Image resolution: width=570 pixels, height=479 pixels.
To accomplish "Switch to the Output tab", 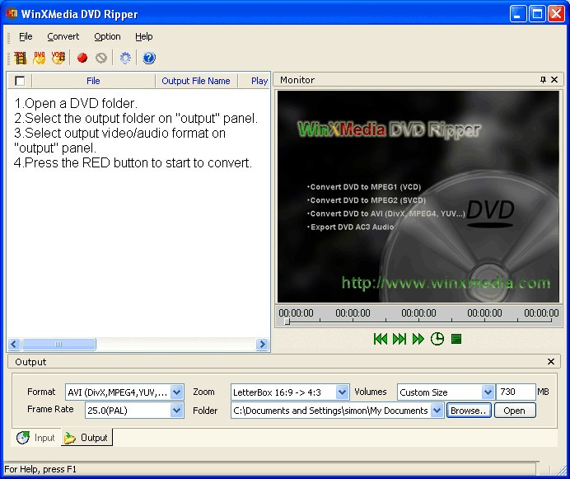I will click(86, 438).
